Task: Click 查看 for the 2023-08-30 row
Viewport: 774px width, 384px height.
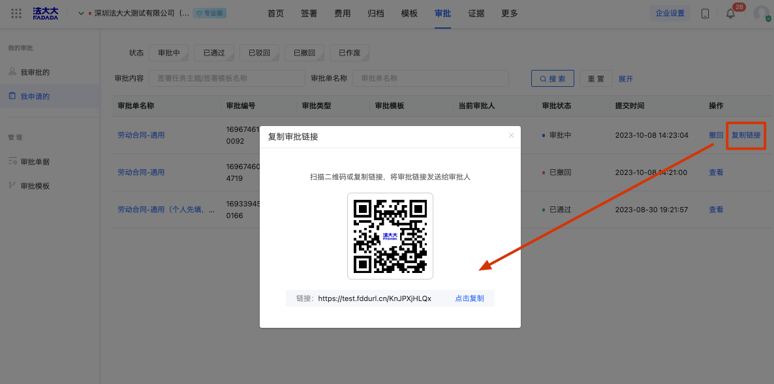Action: [717, 210]
